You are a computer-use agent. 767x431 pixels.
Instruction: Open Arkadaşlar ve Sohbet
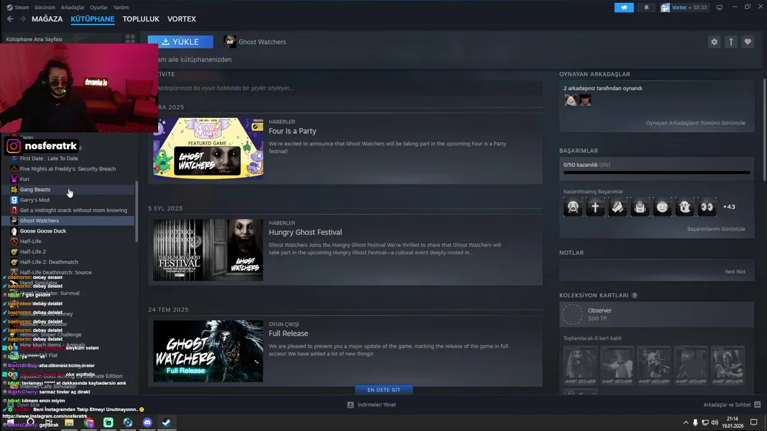coord(727,405)
